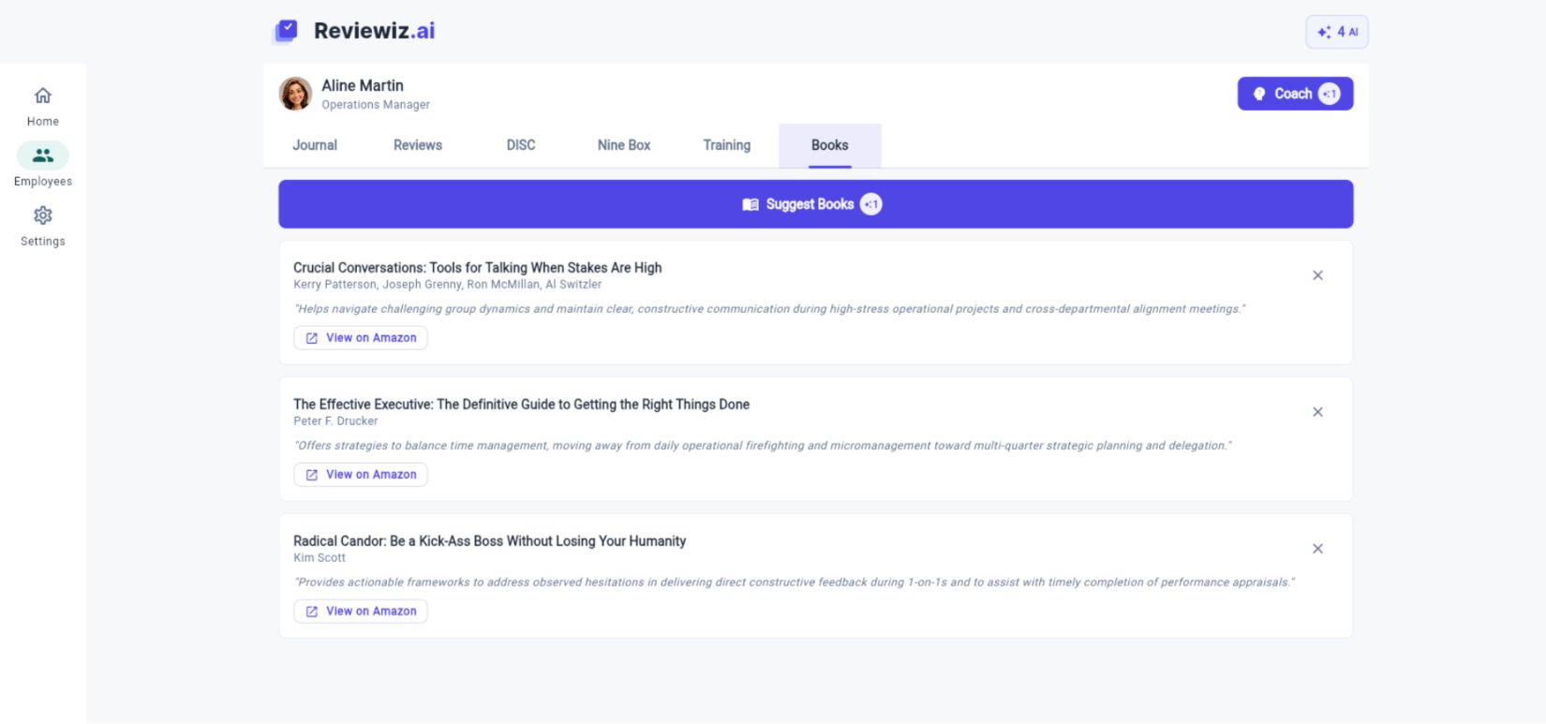Click the Reviewiz.ai logo icon
The width and height of the screenshot is (1546, 724).
(286, 31)
